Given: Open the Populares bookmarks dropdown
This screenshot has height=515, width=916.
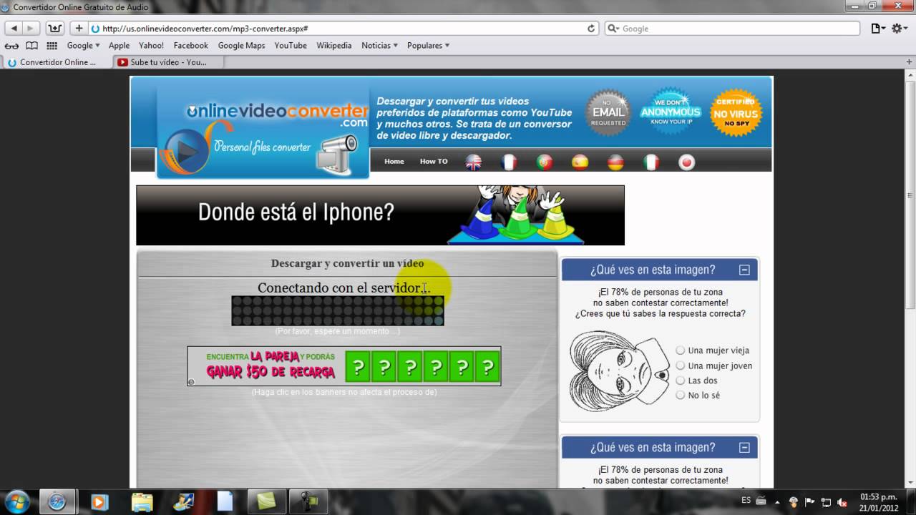Looking at the screenshot, I should pyautogui.click(x=428, y=45).
